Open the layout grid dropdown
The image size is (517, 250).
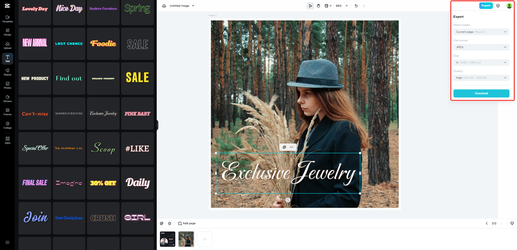coord(328,6)
